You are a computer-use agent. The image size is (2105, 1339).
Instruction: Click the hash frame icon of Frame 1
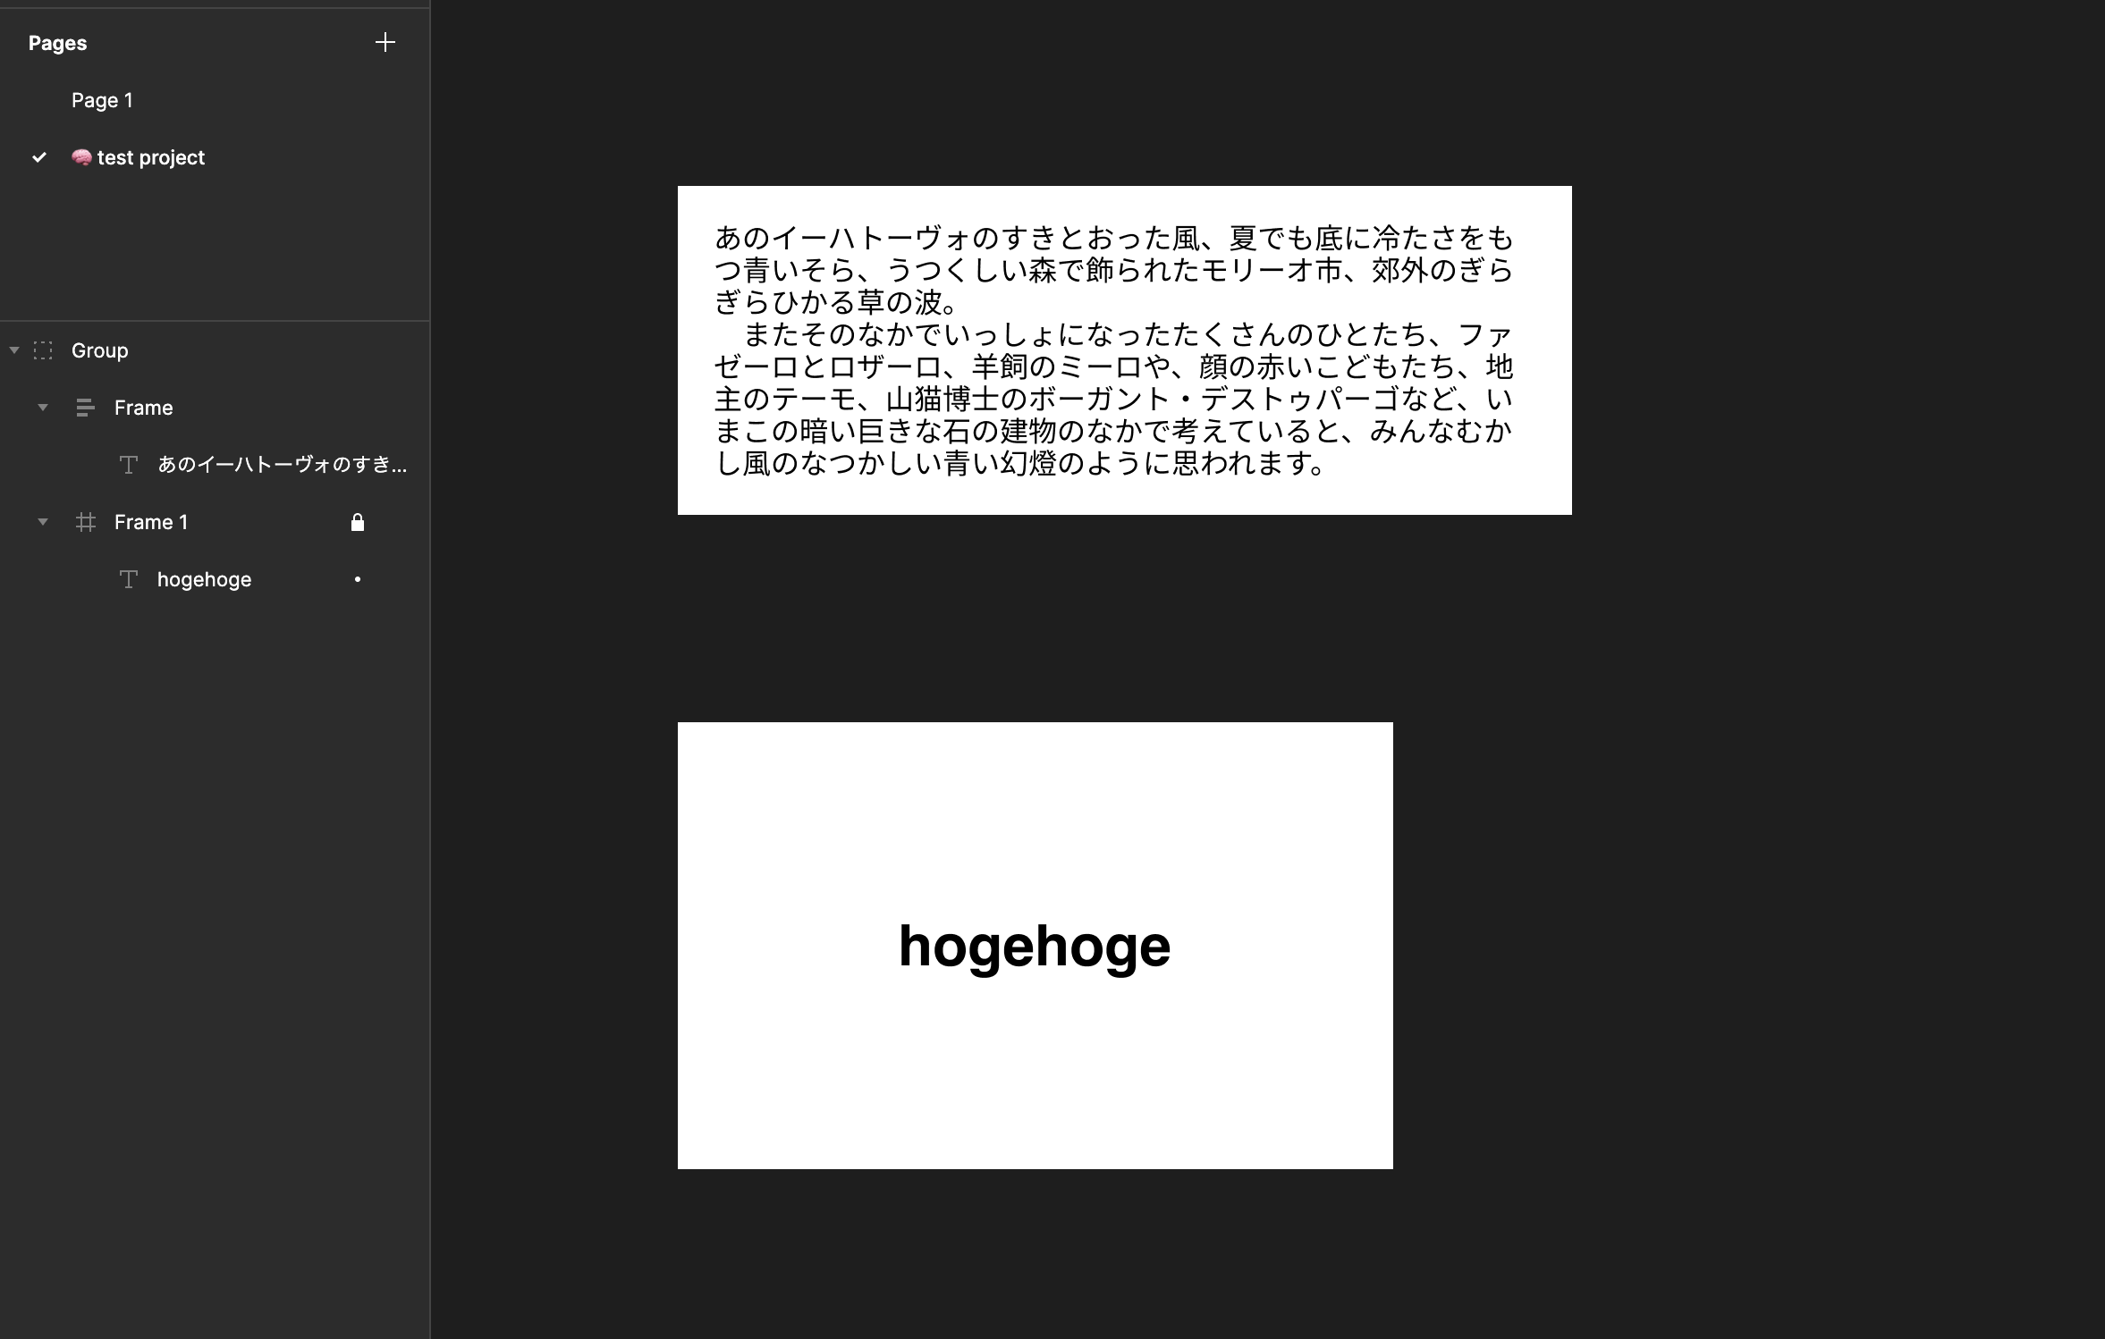point(86,522)
